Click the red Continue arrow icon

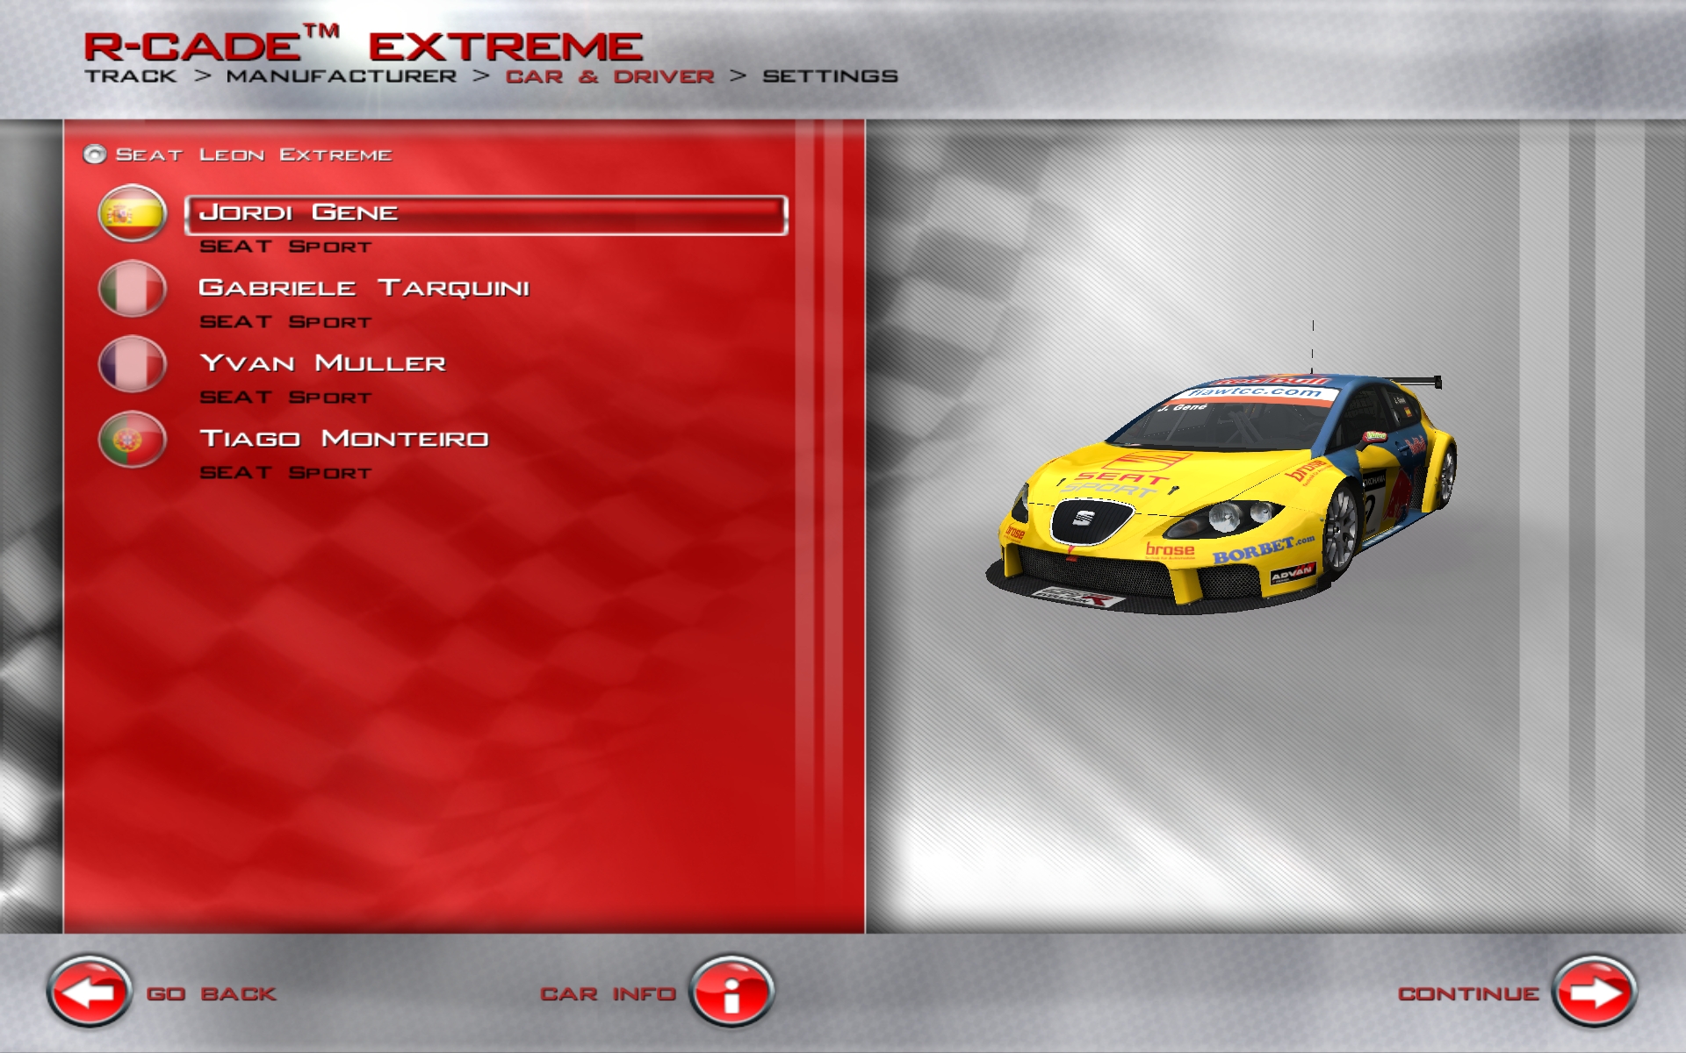coord(1594,992)
